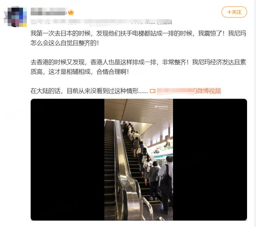This screenshot has height=227, width=256.
Task: Open the poster's blurred username
Action: click(49, 12)
